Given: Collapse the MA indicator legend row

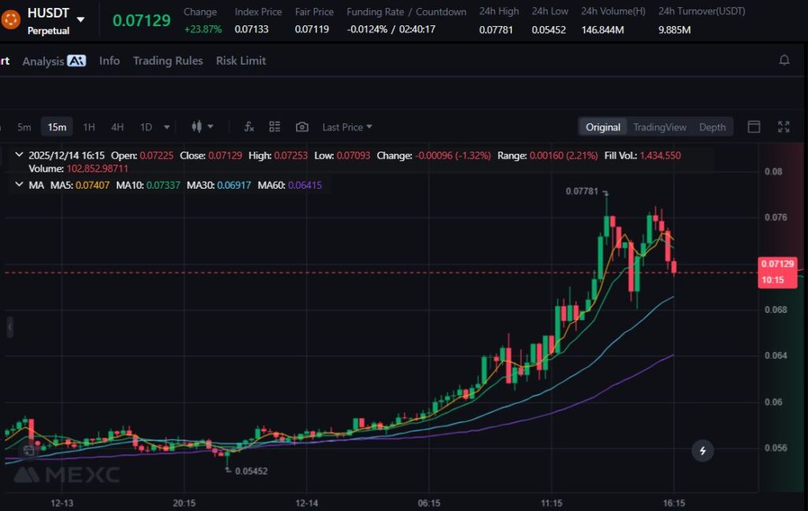Looking at the screenshot, I should point(19,185).
